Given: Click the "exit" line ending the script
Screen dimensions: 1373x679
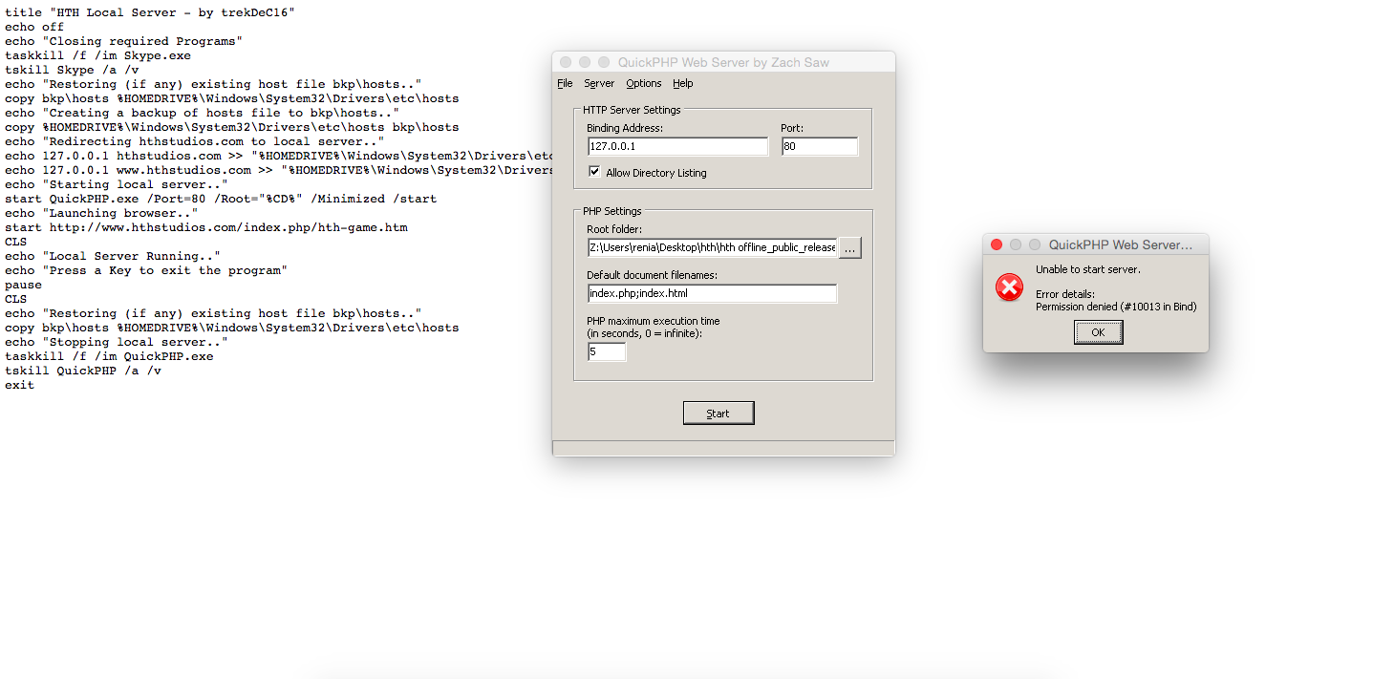Looking at the screenshot, I should (x=19, y=385).
